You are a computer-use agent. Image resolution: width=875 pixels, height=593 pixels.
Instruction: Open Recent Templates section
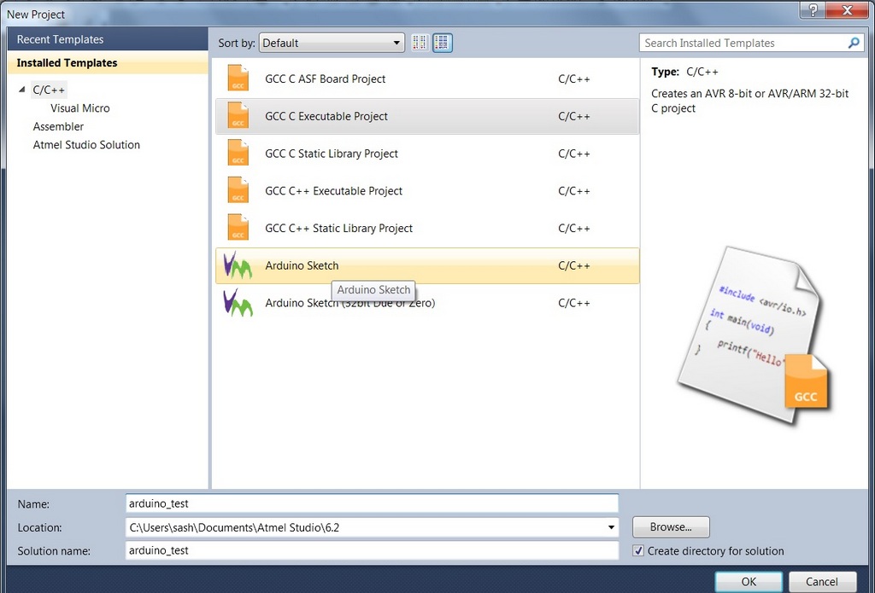(x=60, y=39)
